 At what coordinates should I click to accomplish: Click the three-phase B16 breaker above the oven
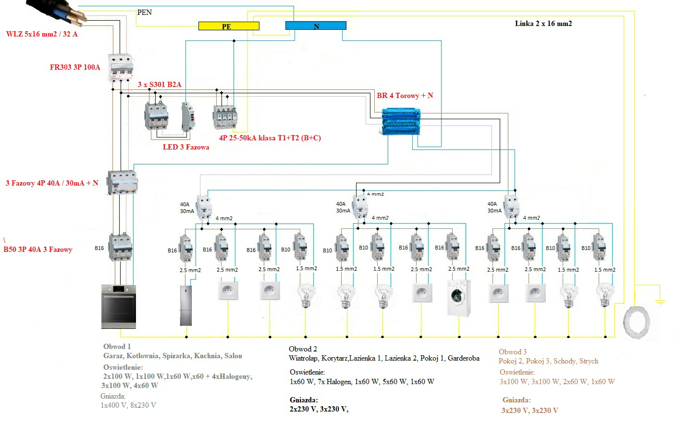pos(120,247)
